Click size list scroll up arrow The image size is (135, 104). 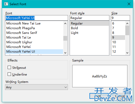127,23
